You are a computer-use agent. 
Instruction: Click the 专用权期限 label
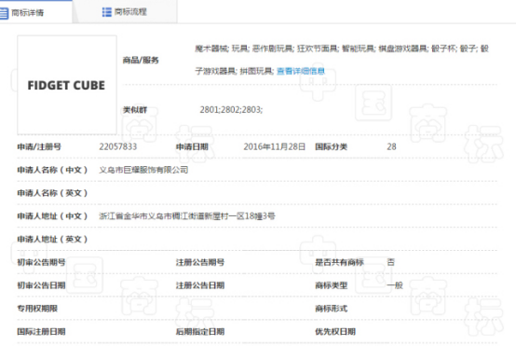pyautogui.click(x=37, y=309)
